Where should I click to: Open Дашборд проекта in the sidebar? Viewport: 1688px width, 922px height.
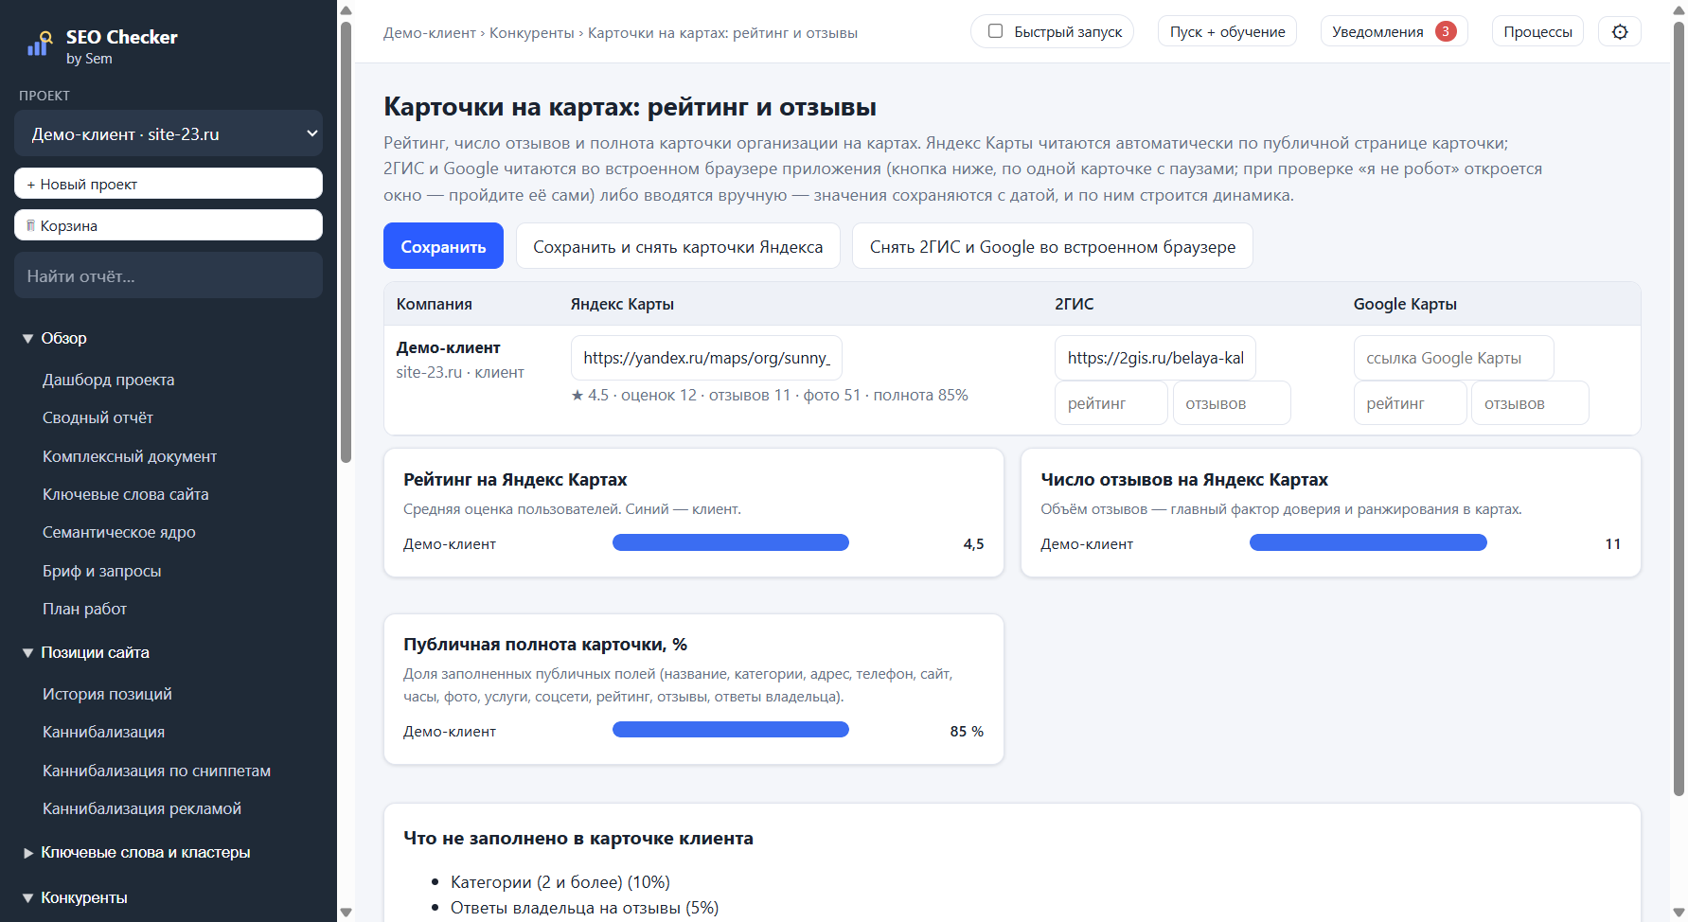point(108,380)
